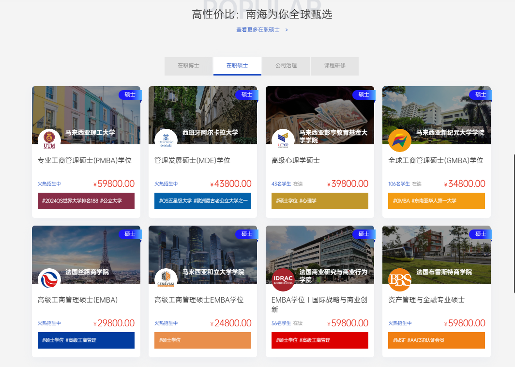Click the light orange #硕士学位 tag bar

click(x=203, y=340)
